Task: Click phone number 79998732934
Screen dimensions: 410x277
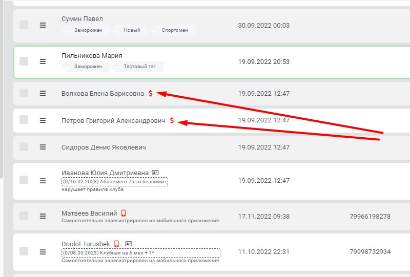Action: click(x=370, y=251)
